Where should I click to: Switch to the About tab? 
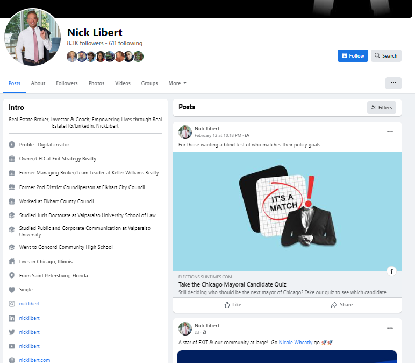[x=38, y=83]
